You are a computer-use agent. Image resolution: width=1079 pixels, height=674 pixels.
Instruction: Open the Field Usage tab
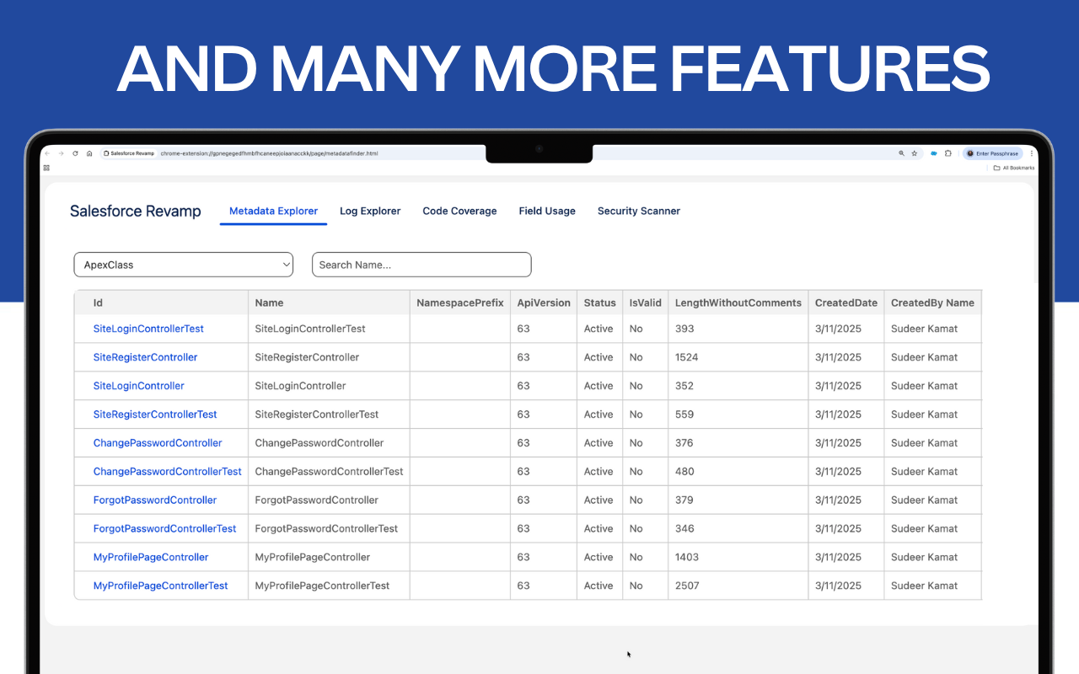(547, 211)
